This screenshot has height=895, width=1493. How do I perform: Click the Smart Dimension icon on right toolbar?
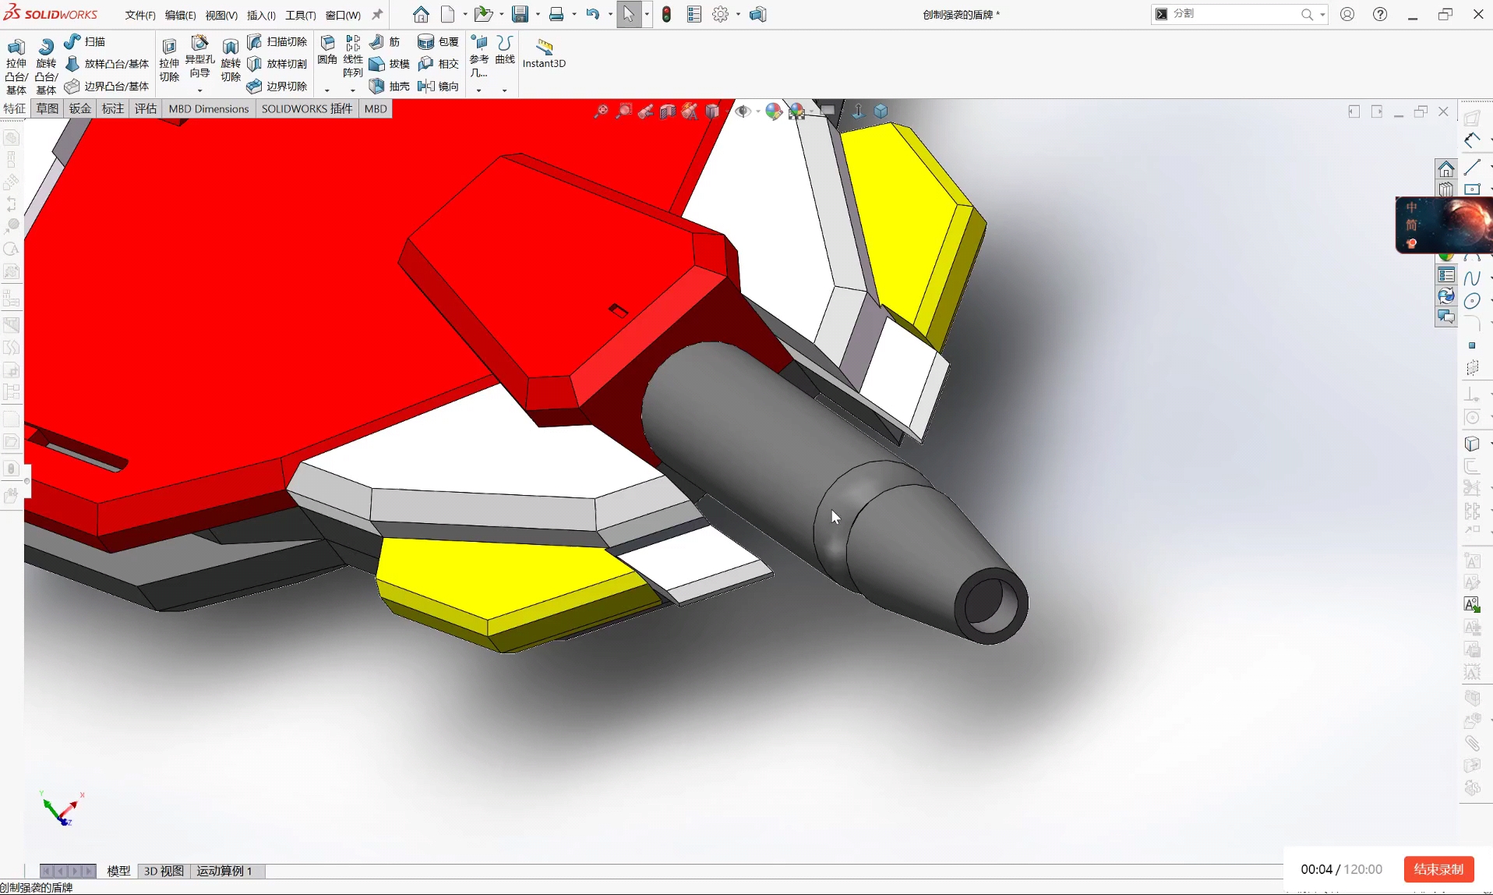pos(1472,140)
